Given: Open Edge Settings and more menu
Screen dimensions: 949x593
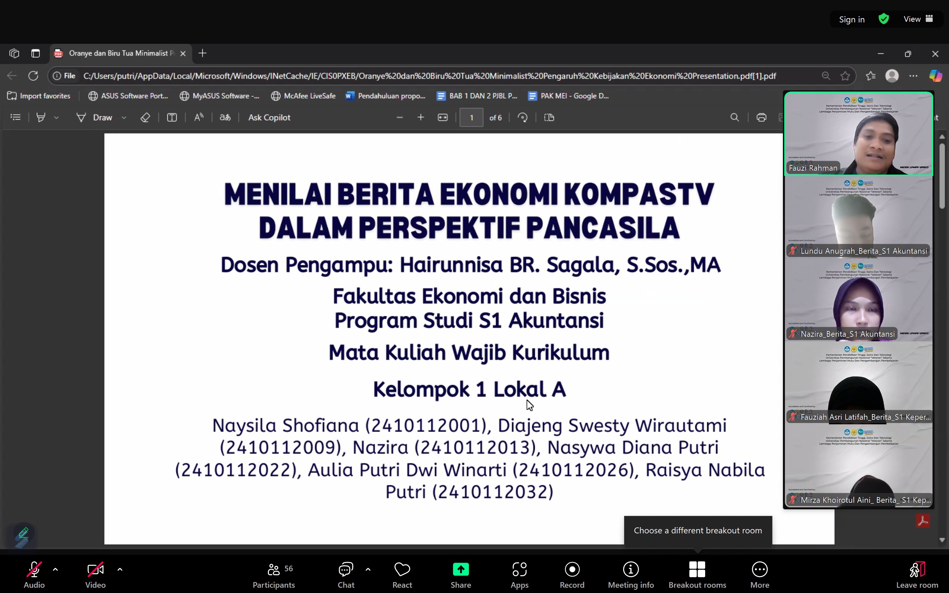Looking at the screenshot, I should pyautogui.click(x=914, y=76).
